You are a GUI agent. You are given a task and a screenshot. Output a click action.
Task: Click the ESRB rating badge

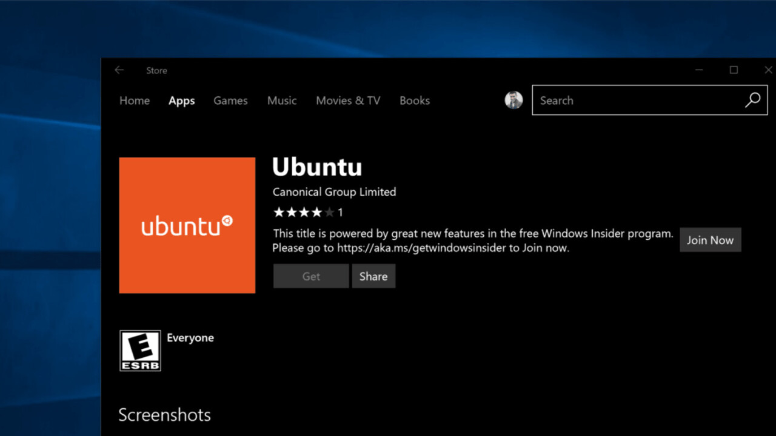tap(140, 351)
